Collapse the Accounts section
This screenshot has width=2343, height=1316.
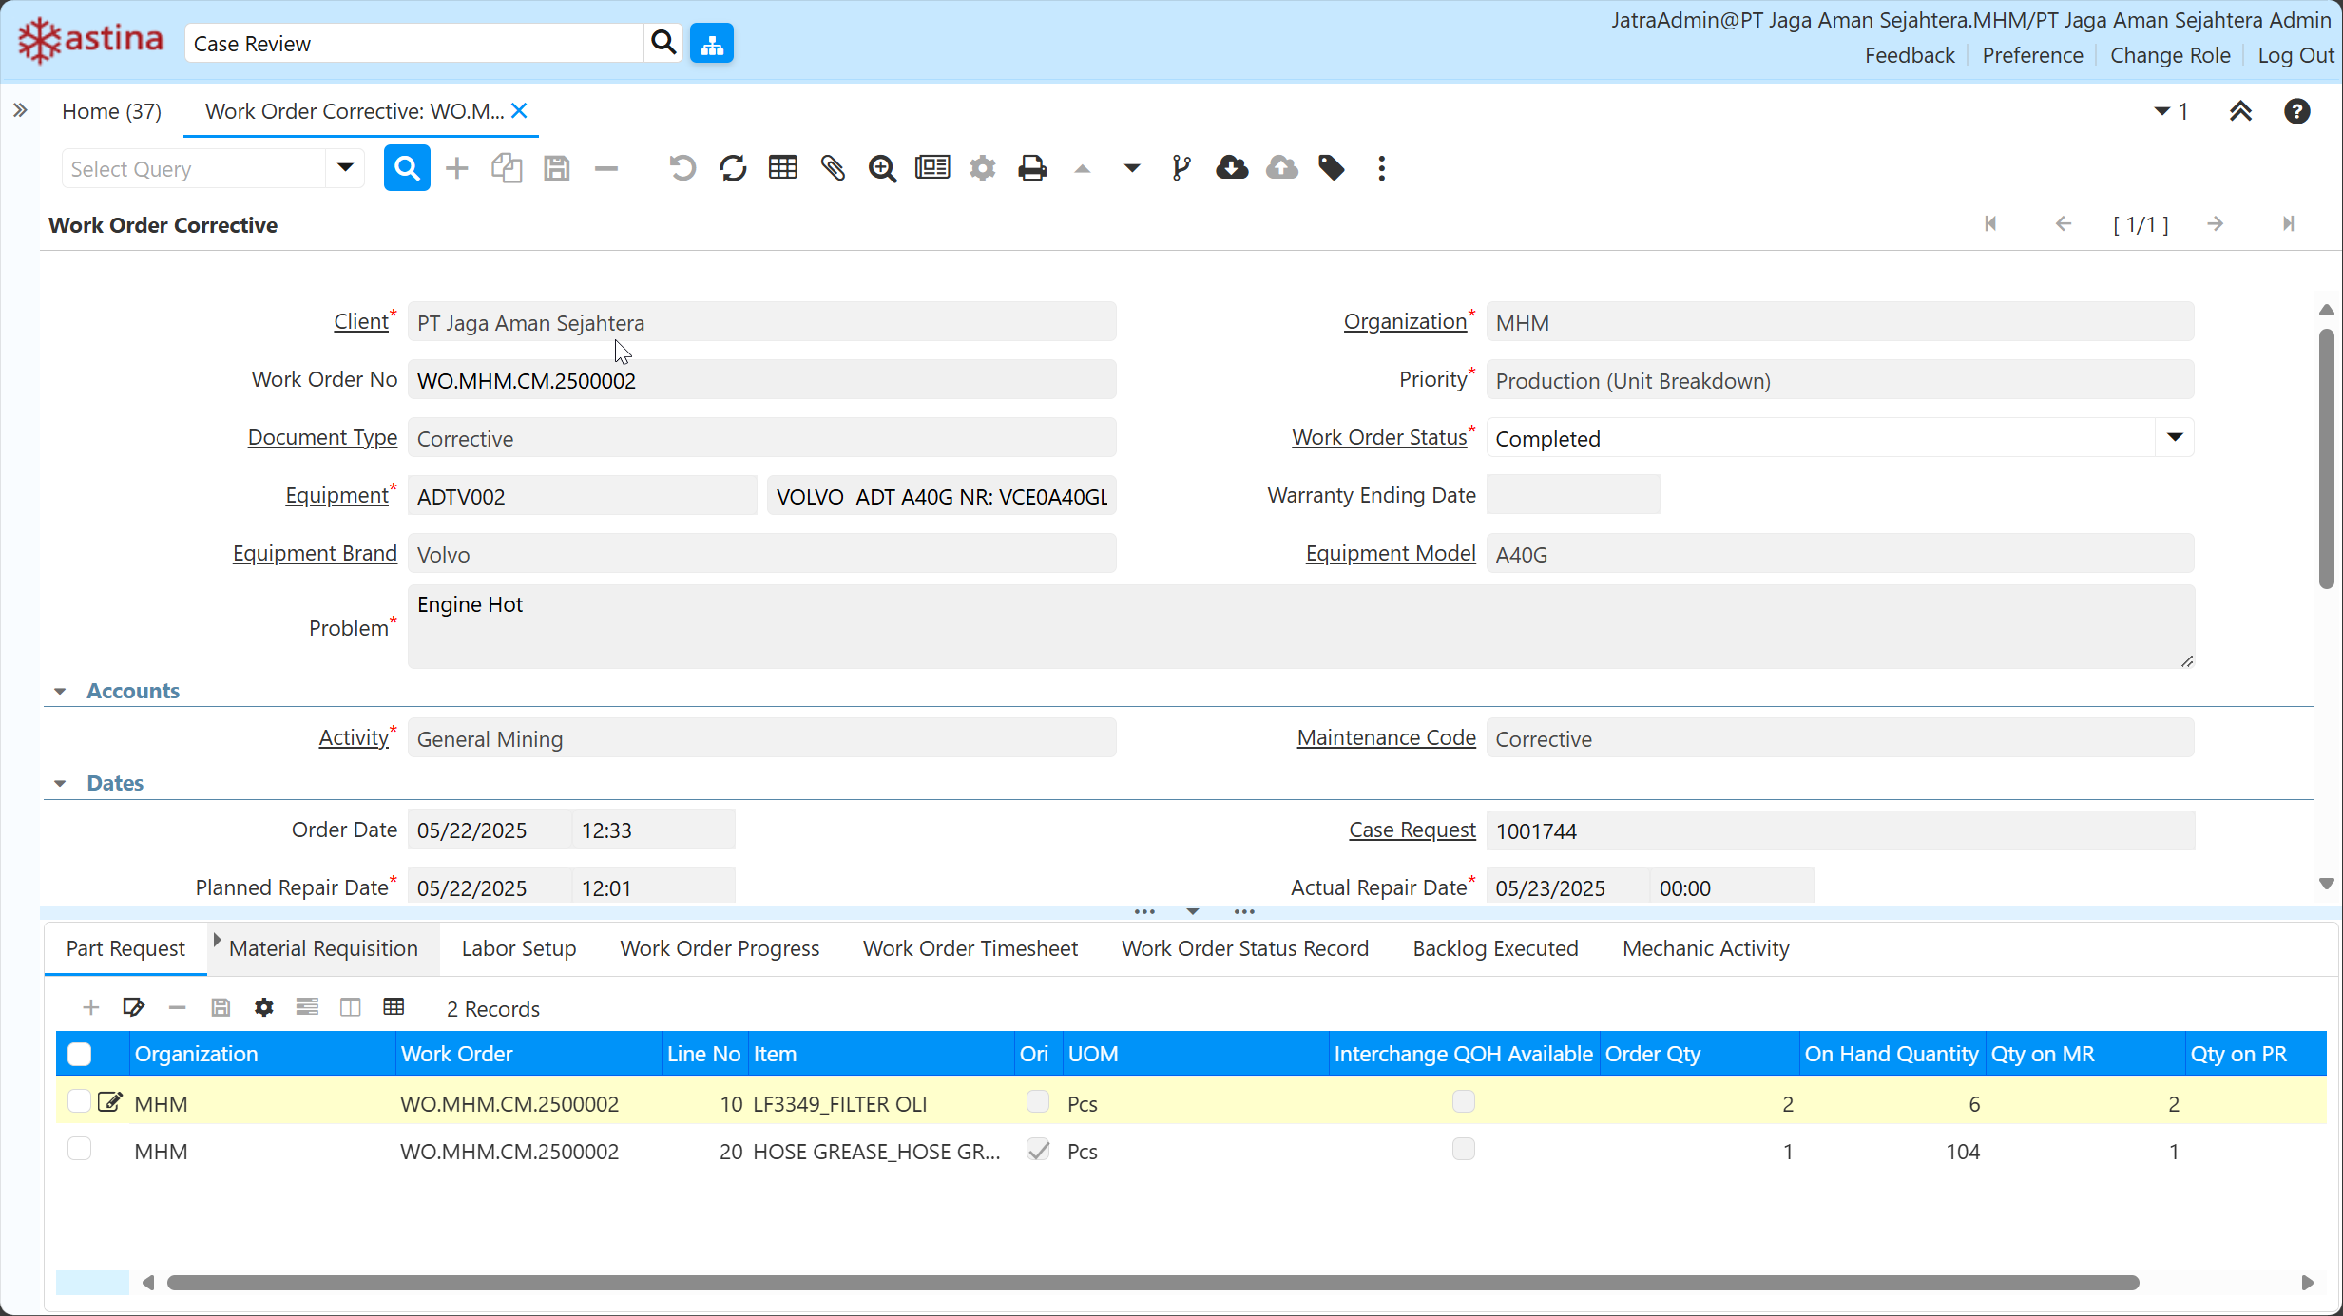click(x=61, y=692)
